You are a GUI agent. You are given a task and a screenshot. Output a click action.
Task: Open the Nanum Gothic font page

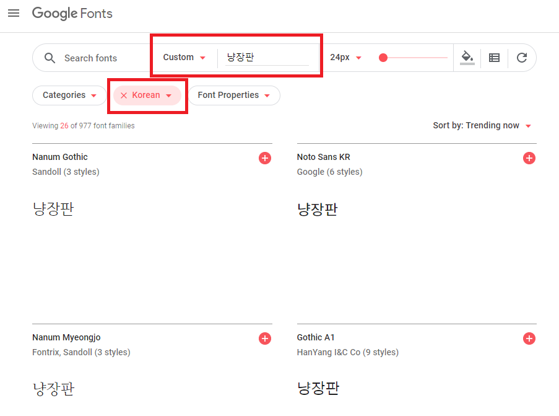coord(60,157)
